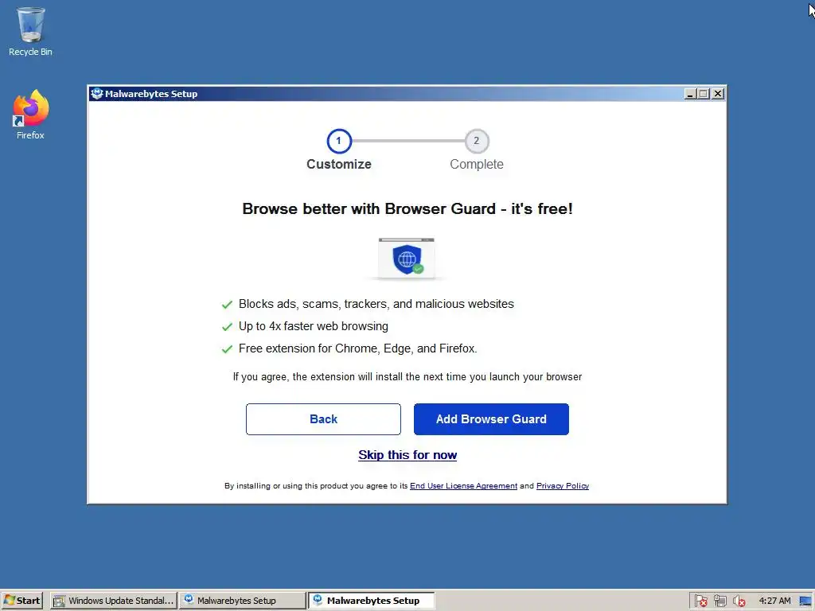Click the Malwarebytes logo in the title bar
Image resolution: width=815 pixels, height=611 pixels.
pyautogui.click(x=96, y=94)
